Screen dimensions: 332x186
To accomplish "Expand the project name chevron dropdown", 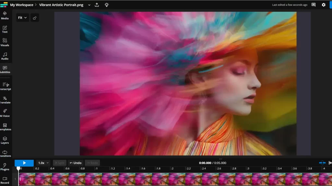I will tap(89, 5).
